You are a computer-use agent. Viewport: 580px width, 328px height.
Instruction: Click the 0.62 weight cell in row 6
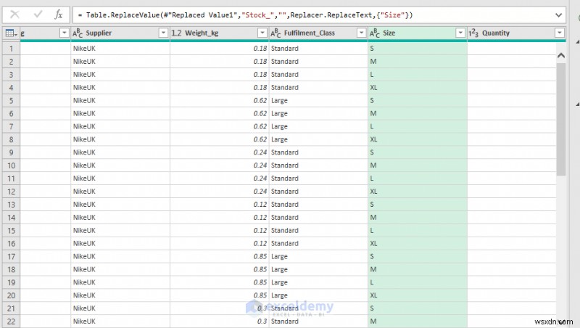(x=220, y=114)
